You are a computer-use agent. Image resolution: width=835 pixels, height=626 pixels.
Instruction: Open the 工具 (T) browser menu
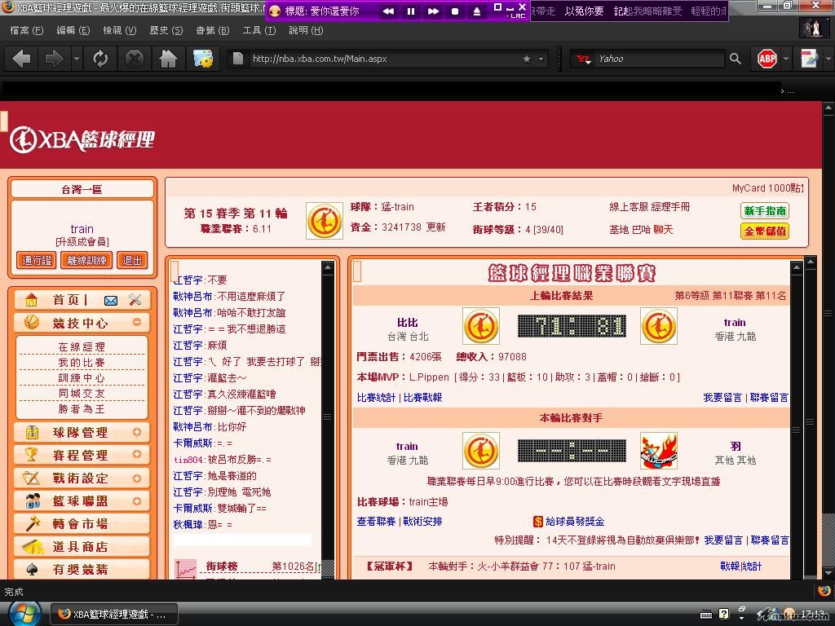tap(258, 30)
